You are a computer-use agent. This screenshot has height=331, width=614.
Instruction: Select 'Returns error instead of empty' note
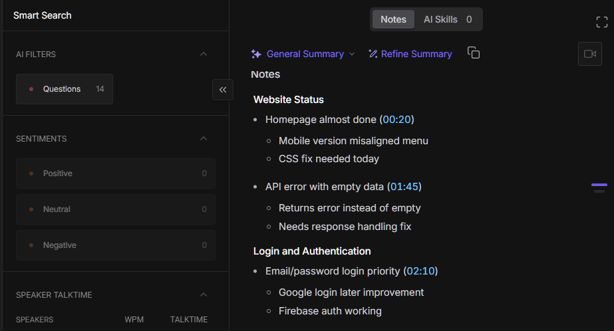point(350,208)
